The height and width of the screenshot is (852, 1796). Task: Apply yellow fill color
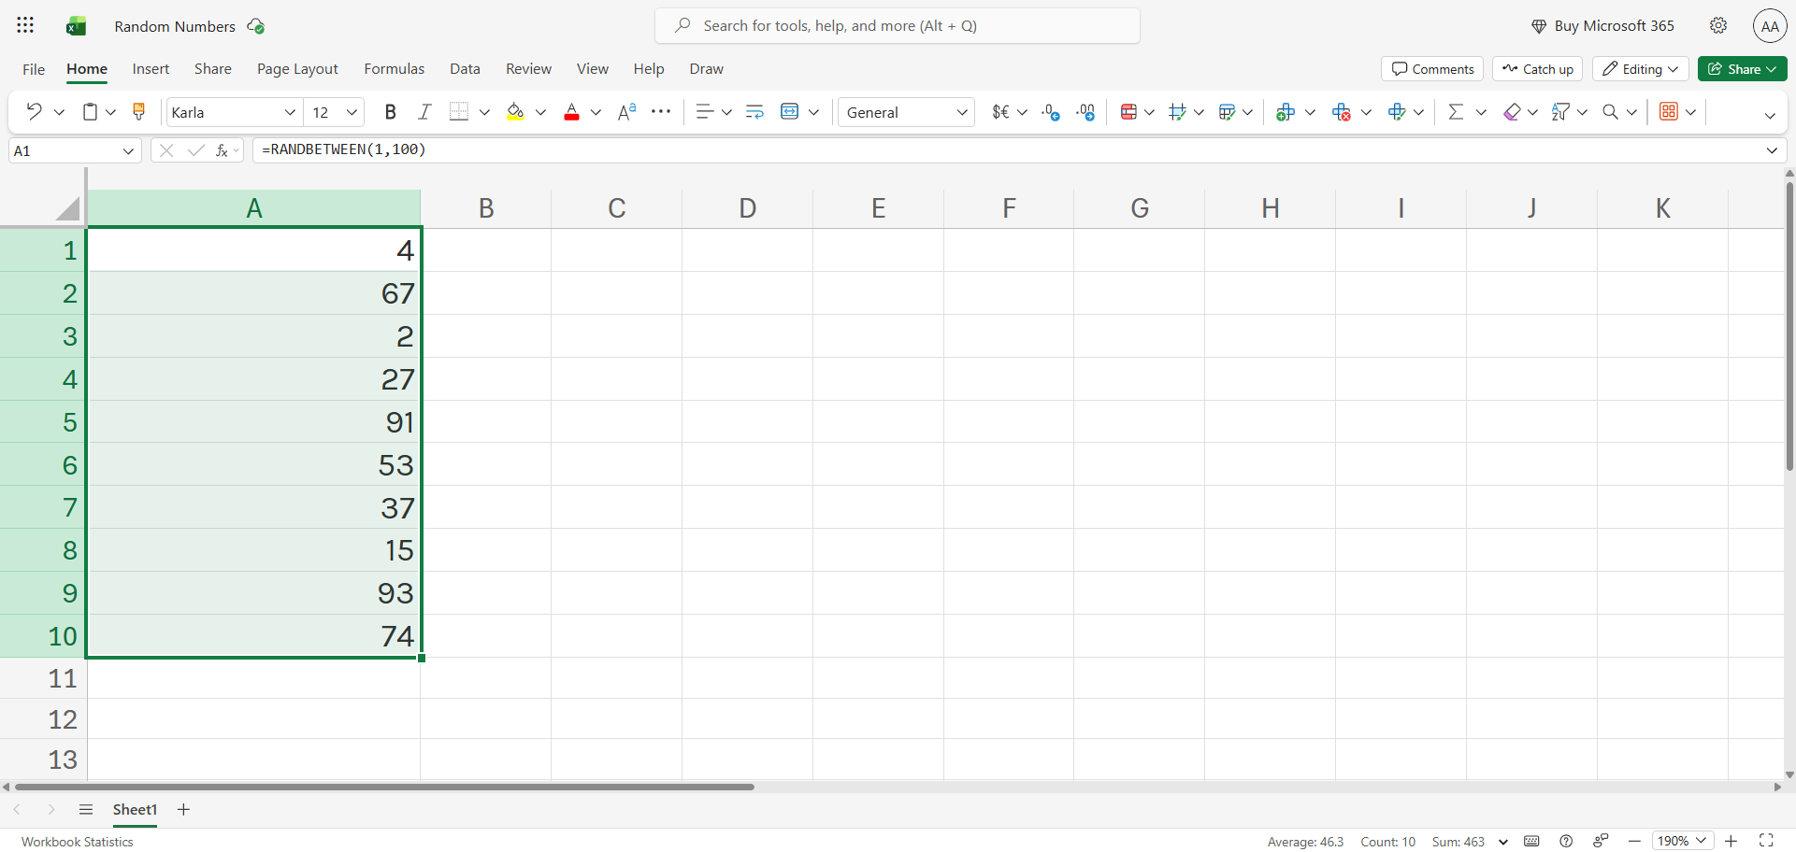(x=515, y=112)
